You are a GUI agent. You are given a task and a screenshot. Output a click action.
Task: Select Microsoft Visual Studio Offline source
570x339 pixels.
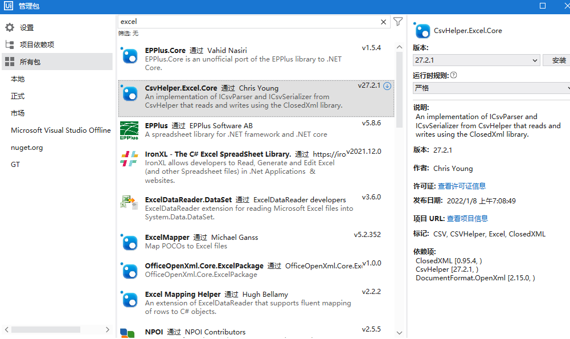tap(61, 130)
